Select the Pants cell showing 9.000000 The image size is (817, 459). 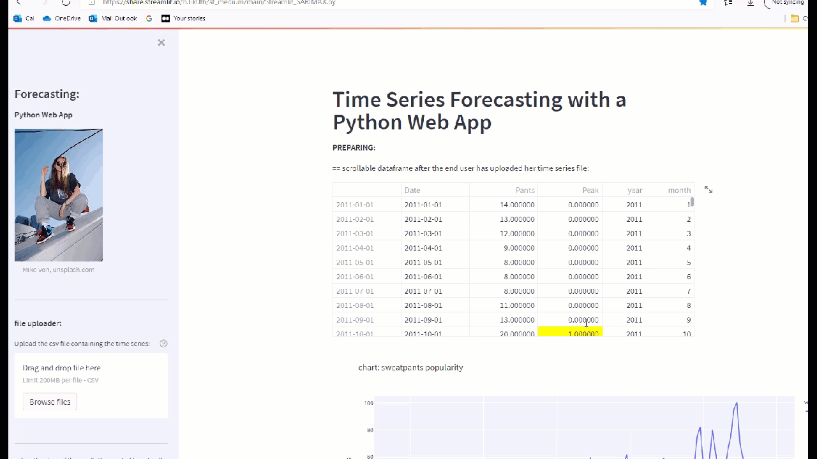pyautogui.click(x=504, y=248)
